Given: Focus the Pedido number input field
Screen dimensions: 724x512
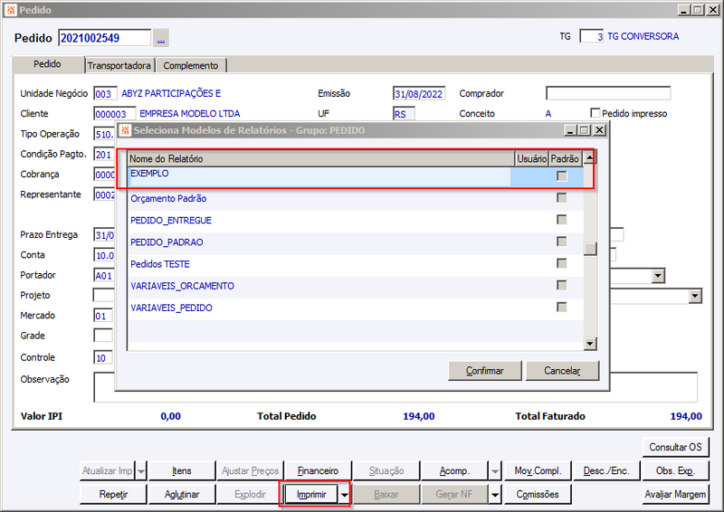Looking at the screenshot, I should (105, 38).
